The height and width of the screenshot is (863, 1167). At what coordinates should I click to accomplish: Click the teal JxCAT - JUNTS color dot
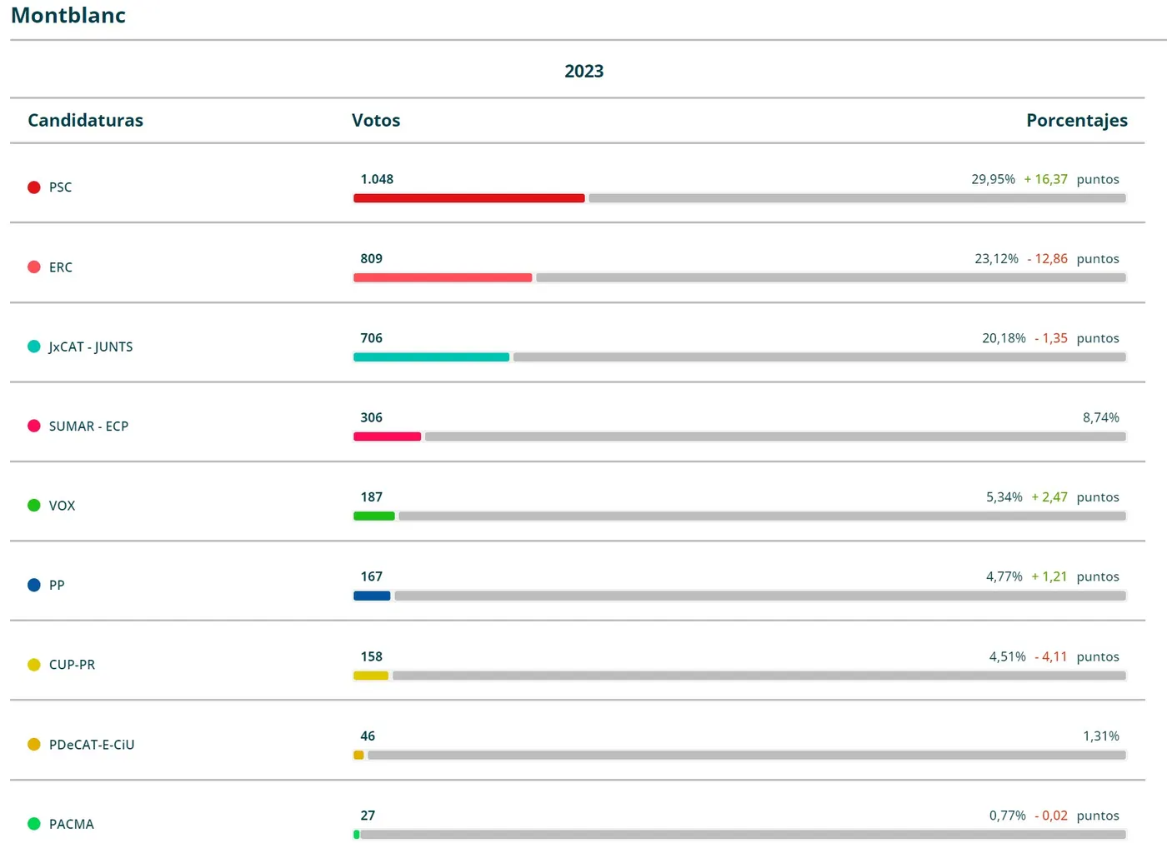click(34, 347)
